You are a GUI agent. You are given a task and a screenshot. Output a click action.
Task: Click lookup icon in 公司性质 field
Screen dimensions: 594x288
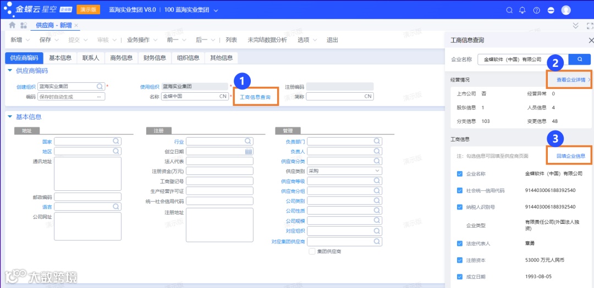pyautogui.click(x=377, y=211)
